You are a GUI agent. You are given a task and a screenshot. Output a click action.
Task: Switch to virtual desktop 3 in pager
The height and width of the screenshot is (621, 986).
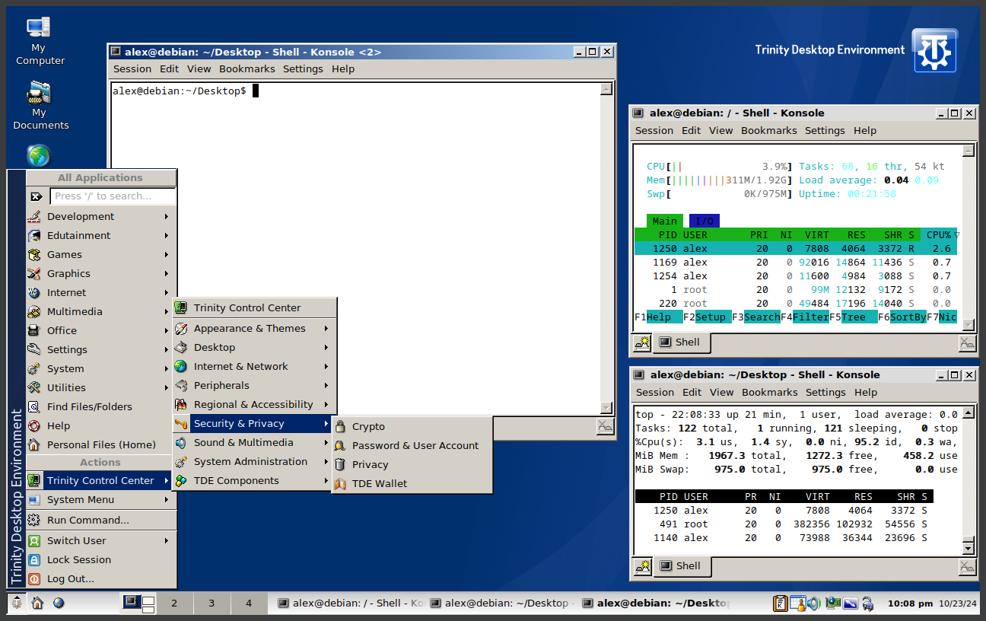coord(212,603)
